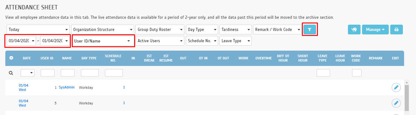This screenshot has width=416, height=115.
Task: Edit user 3 row with pencil icon
Action: coord(396,103)
